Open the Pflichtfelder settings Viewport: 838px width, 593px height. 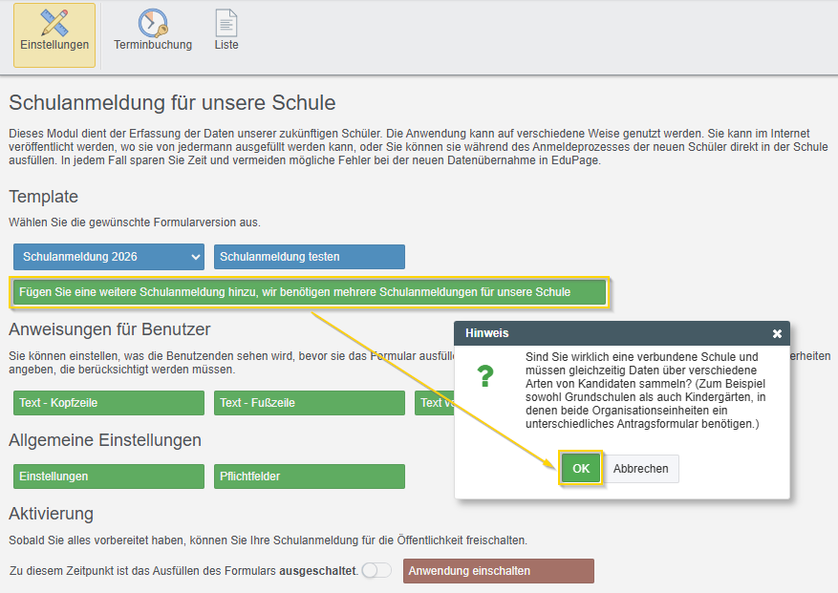[309, 477]
